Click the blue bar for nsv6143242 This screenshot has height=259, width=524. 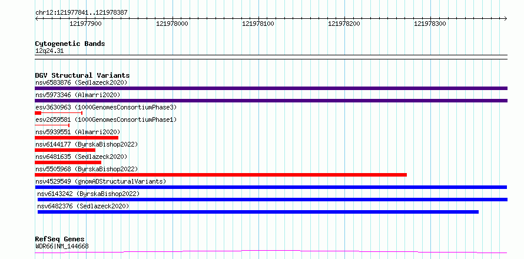(x=273, y=200)
